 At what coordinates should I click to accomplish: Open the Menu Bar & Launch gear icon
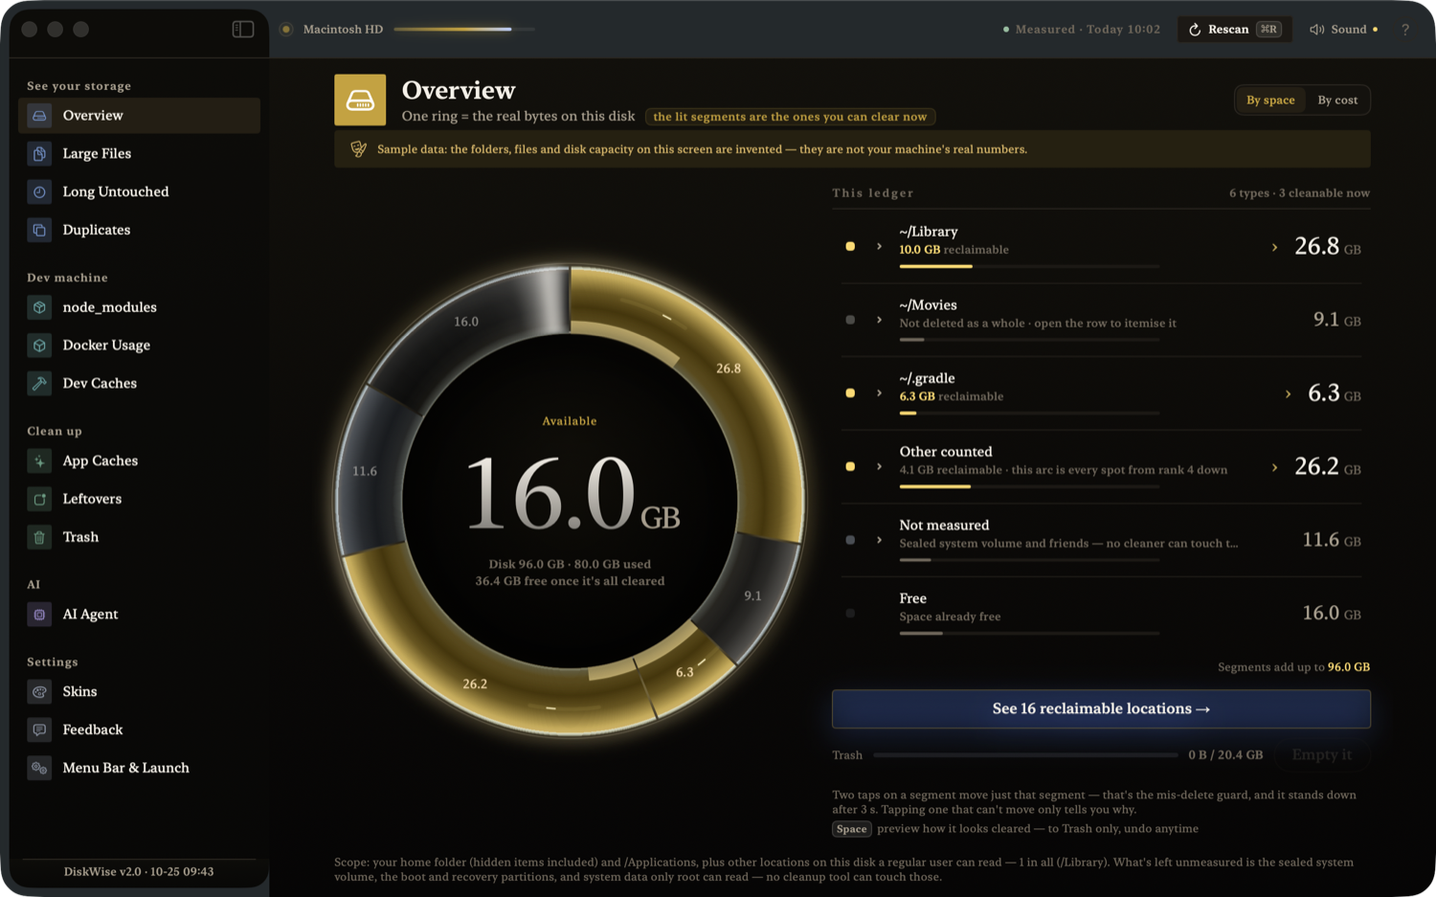(x=39, y=769)
